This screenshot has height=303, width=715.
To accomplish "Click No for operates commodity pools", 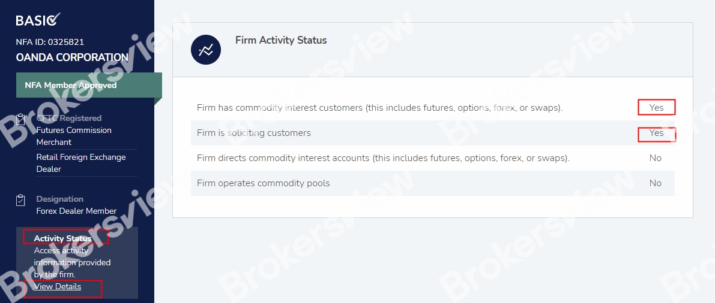I will [655, 183].
